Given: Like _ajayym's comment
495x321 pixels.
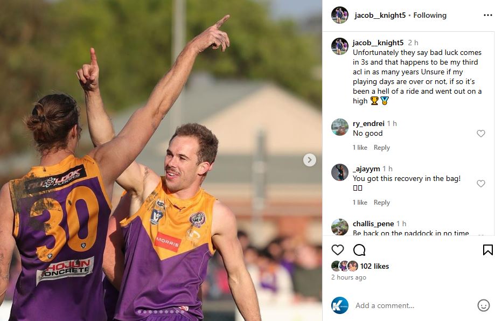Looking at the screenshot, I should (481, 183).
